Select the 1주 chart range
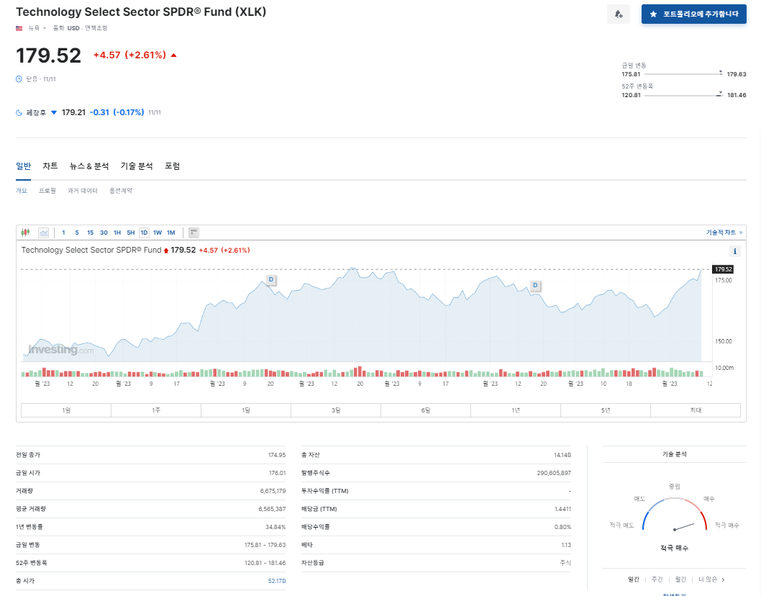This screenshot has width=761, height=596. [x=156, y=410]
